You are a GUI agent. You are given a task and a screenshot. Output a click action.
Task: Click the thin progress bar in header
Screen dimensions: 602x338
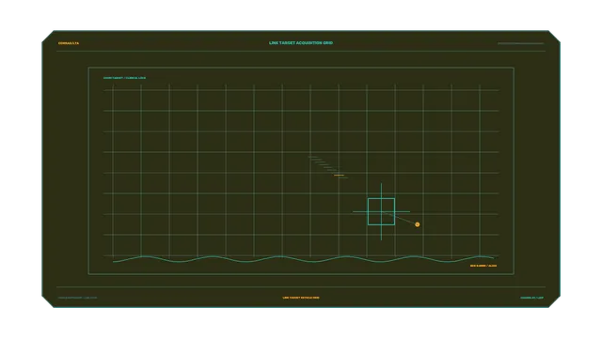click(x=520, y=43)
